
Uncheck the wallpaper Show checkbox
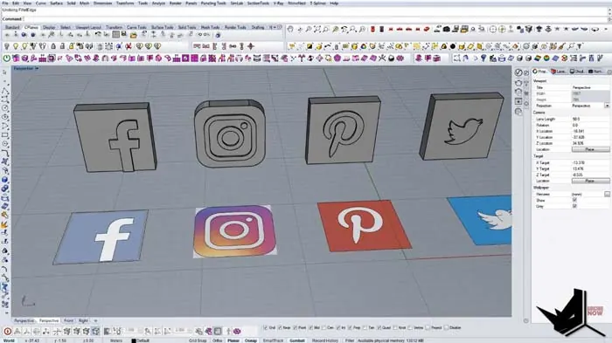574,200
